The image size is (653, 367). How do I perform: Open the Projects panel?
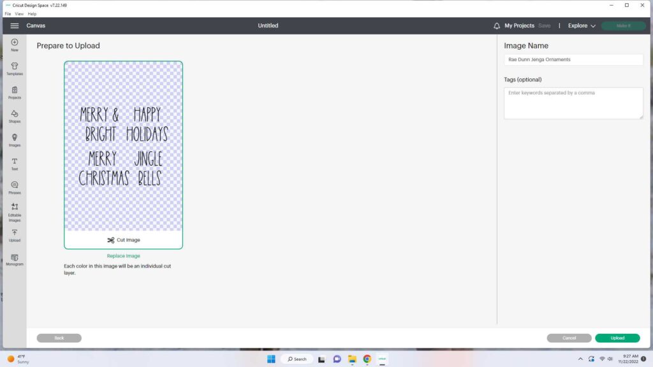pyautogui.click(x=15, y=92)
